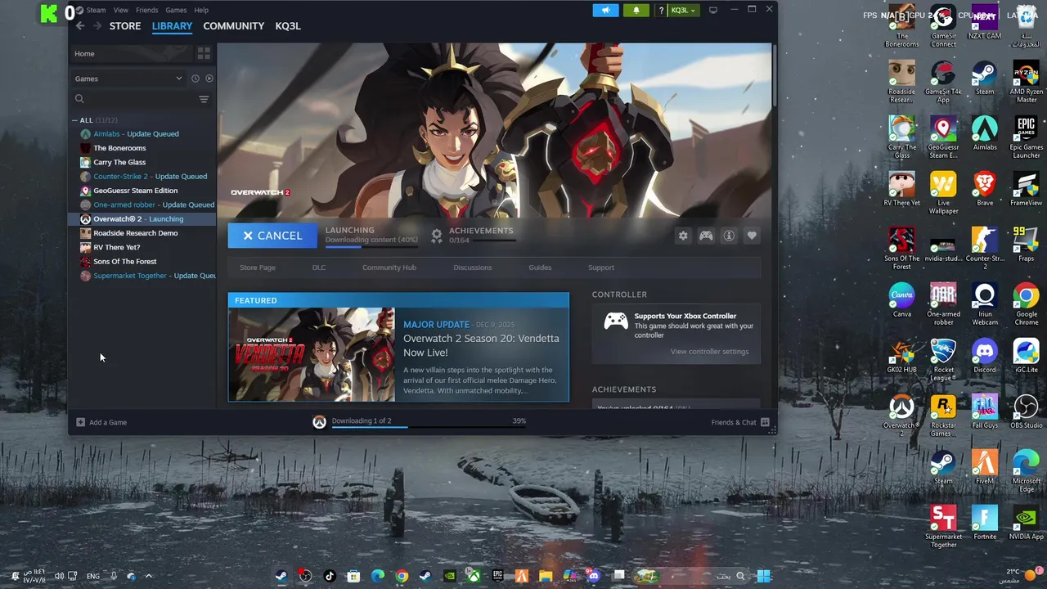Select Sons Of The Forest
The image size is (1047, 589).
[x=142, y=262]
